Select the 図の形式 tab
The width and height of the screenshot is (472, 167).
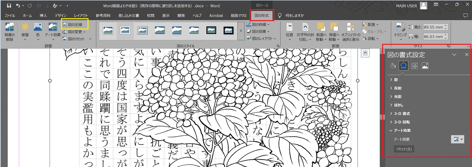pos(262,15)
